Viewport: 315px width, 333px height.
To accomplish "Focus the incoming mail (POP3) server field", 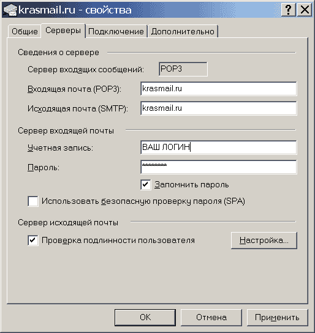I will (219, 89).
